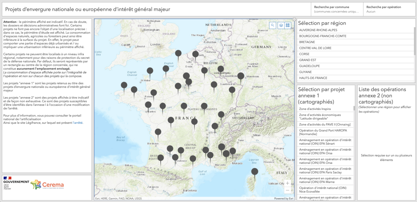This screenshot has width=417, height=202.
Task: Choose HAUTS-DE-FRANCE in region list
Action: pyautogui.click(x=355, y=78)
